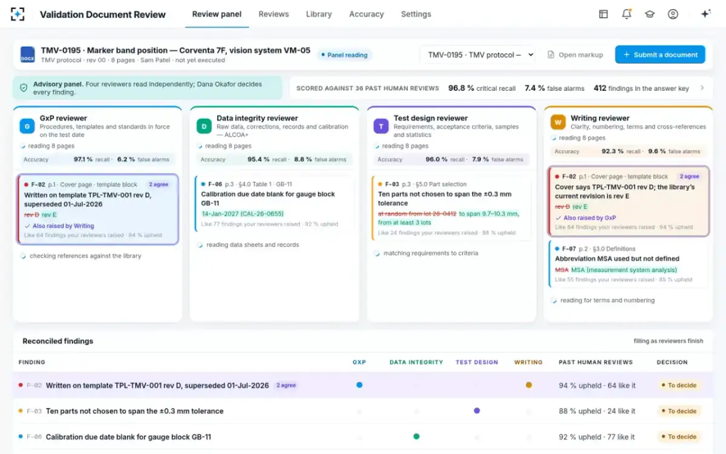Screen dimensions: 726x454
Task: Click Writing dot in F-02 reconciled row
Action: (529, 385)
